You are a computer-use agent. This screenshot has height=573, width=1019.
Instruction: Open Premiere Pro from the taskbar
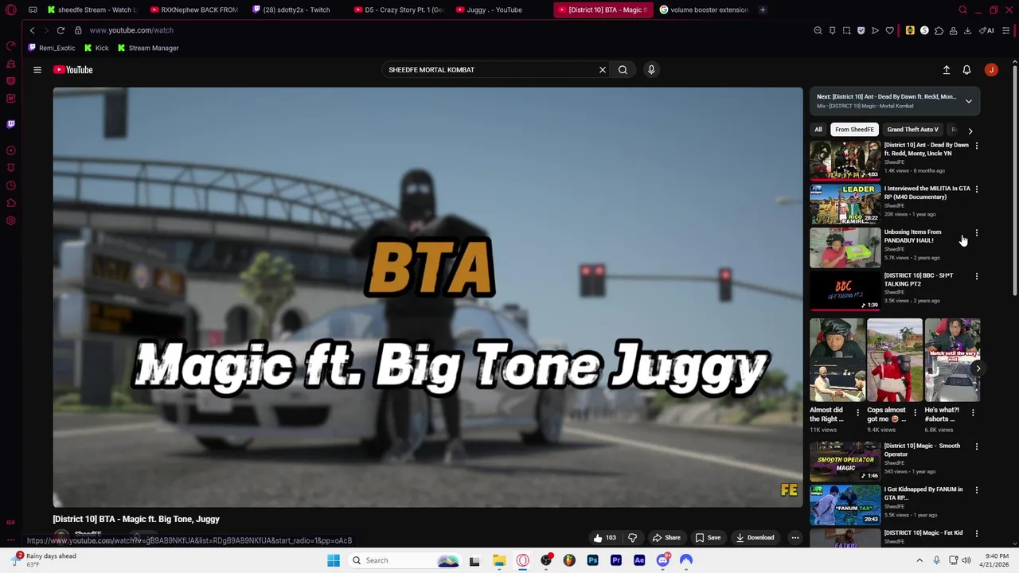[616, 561]
